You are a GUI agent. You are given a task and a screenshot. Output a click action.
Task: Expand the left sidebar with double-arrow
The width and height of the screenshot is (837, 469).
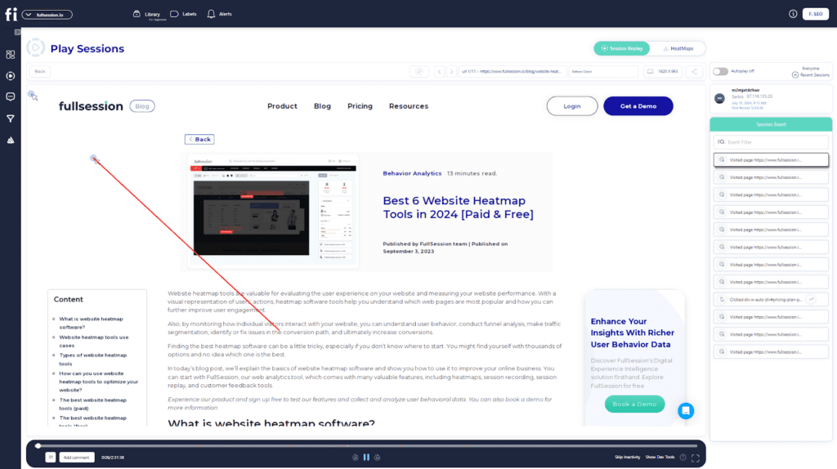tap(16, 32)
